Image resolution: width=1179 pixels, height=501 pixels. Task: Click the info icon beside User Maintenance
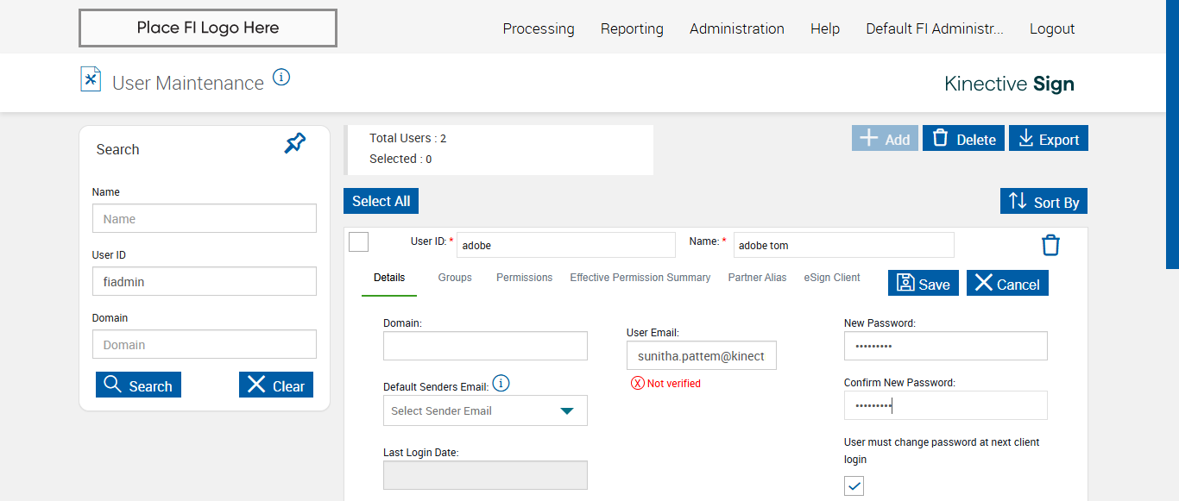coord(281,78)
